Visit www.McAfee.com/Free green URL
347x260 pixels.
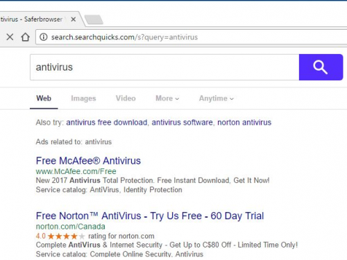click(76, 171)
